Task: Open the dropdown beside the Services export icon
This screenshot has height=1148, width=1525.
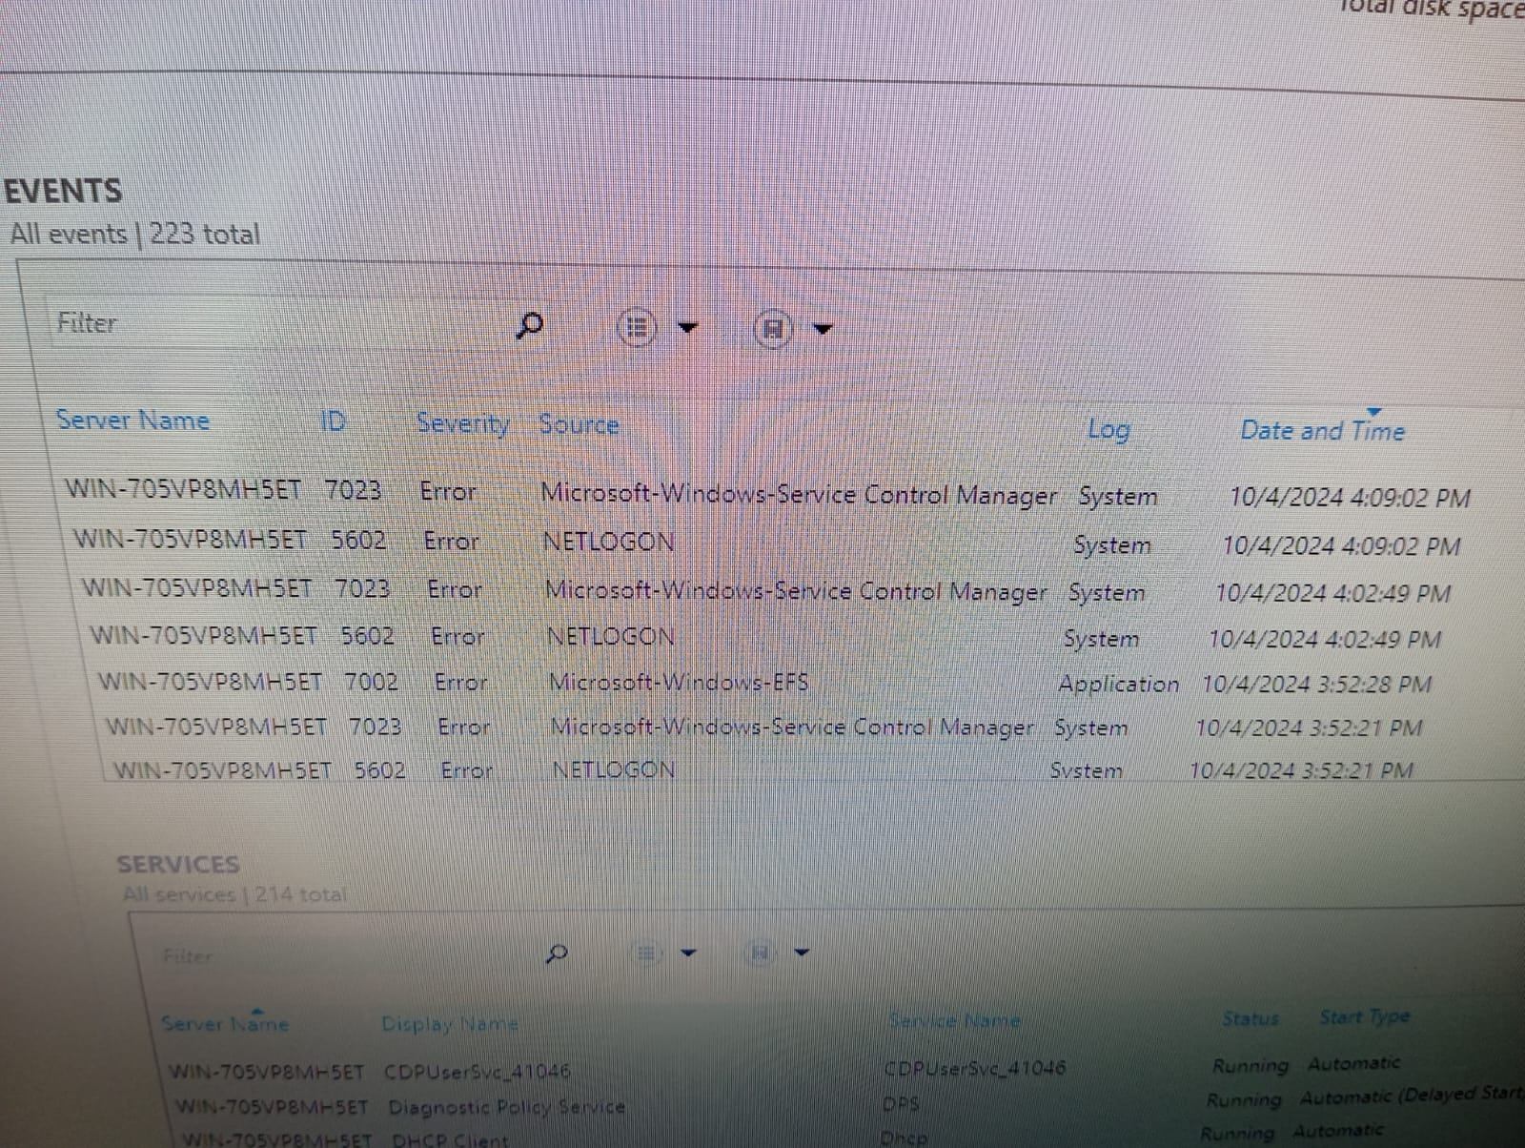Action: [x=803, y=952]
